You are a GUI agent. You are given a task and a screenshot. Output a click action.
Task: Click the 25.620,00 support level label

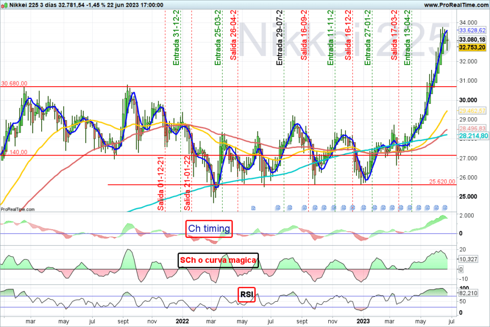[442, 181]
